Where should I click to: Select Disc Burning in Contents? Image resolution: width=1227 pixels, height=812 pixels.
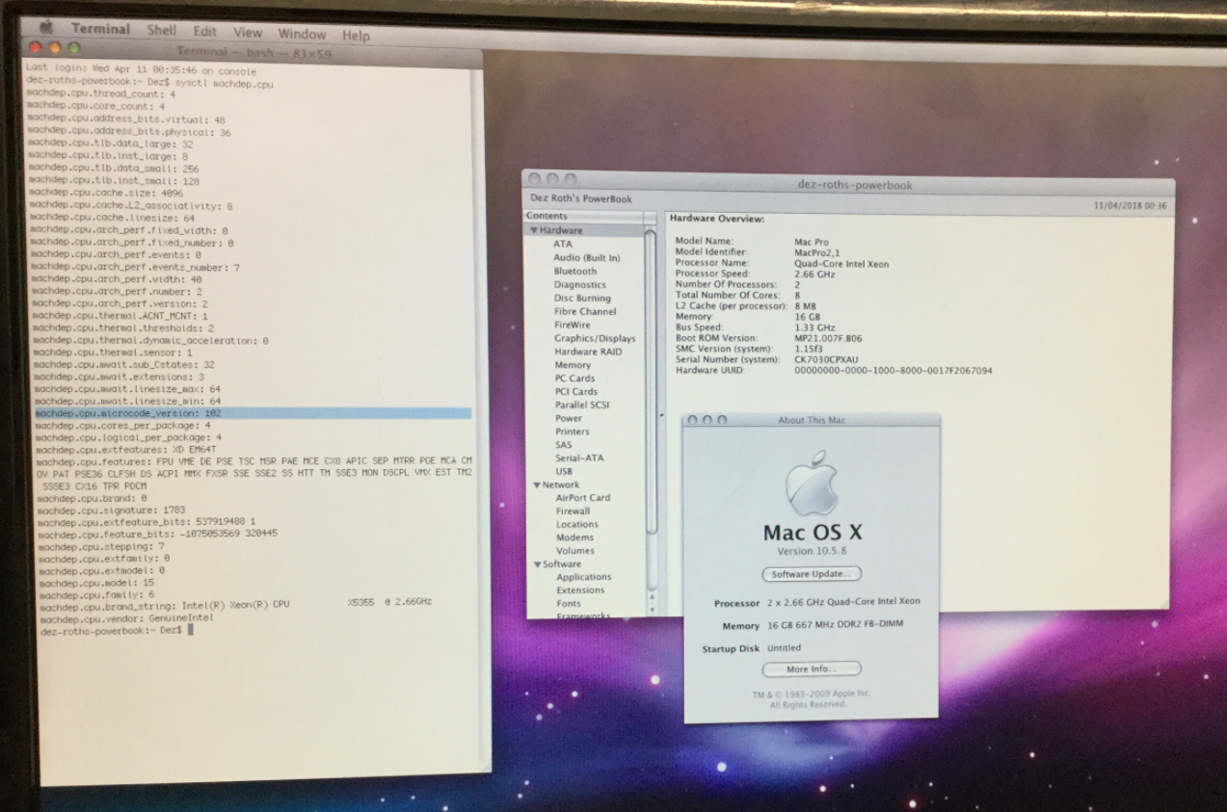582,299
